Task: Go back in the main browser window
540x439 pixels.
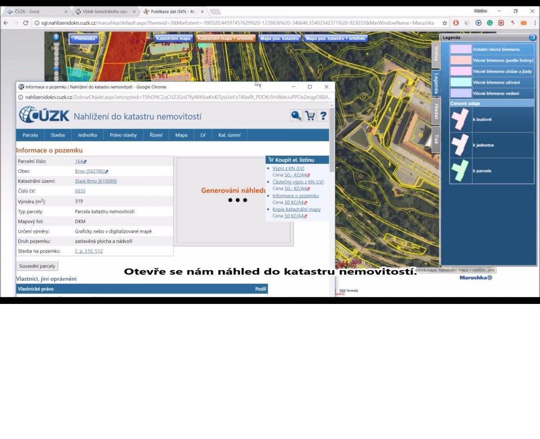Action: (x=6, y=23)
